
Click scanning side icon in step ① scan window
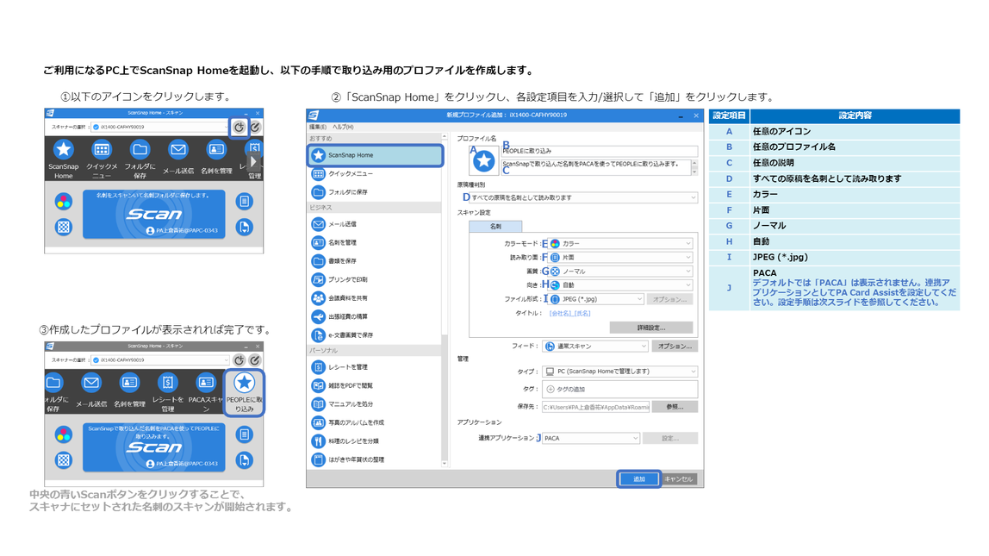244,202
